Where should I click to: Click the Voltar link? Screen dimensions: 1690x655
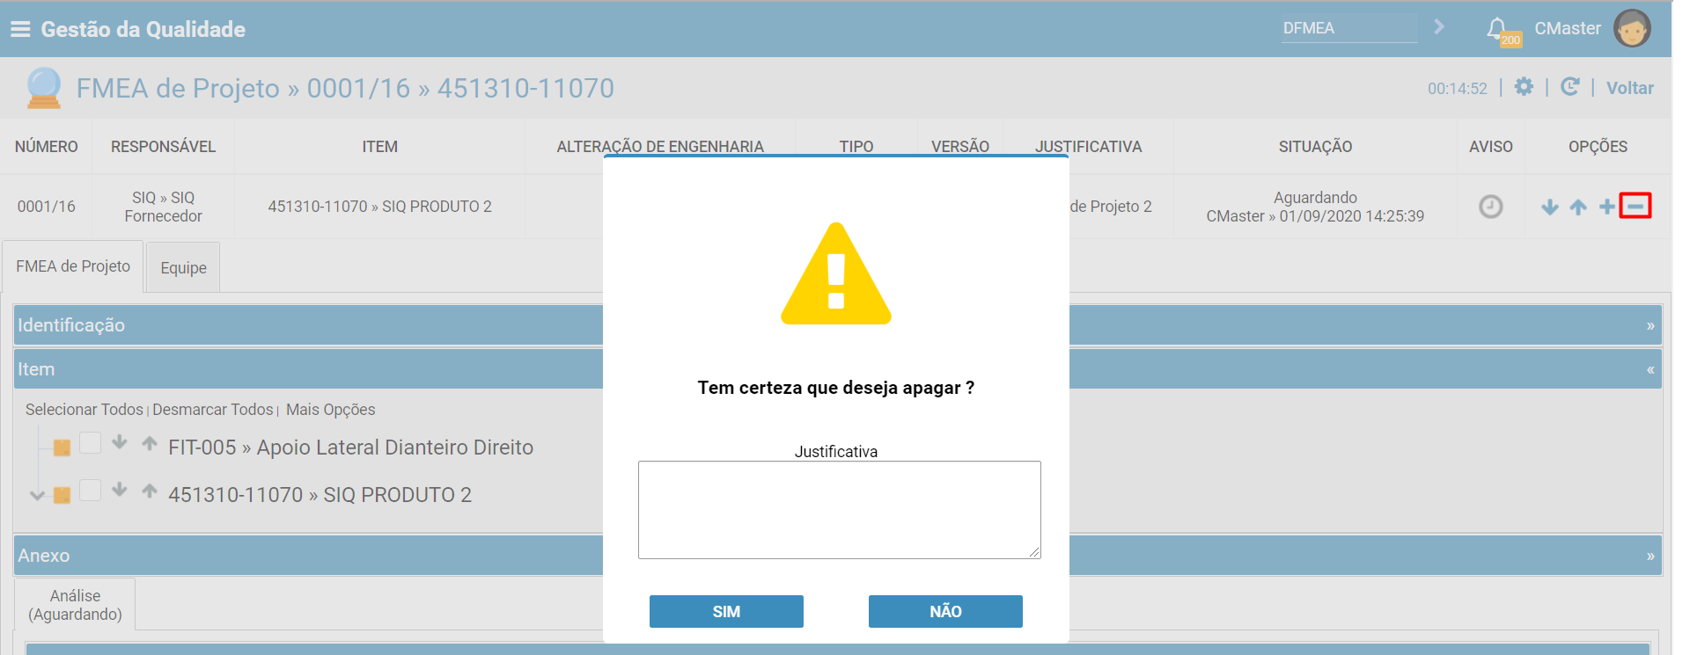click(x=1629, y=88)
